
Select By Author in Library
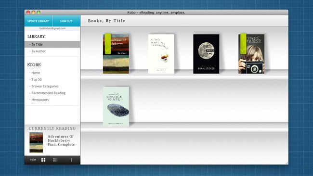[39, 51]
